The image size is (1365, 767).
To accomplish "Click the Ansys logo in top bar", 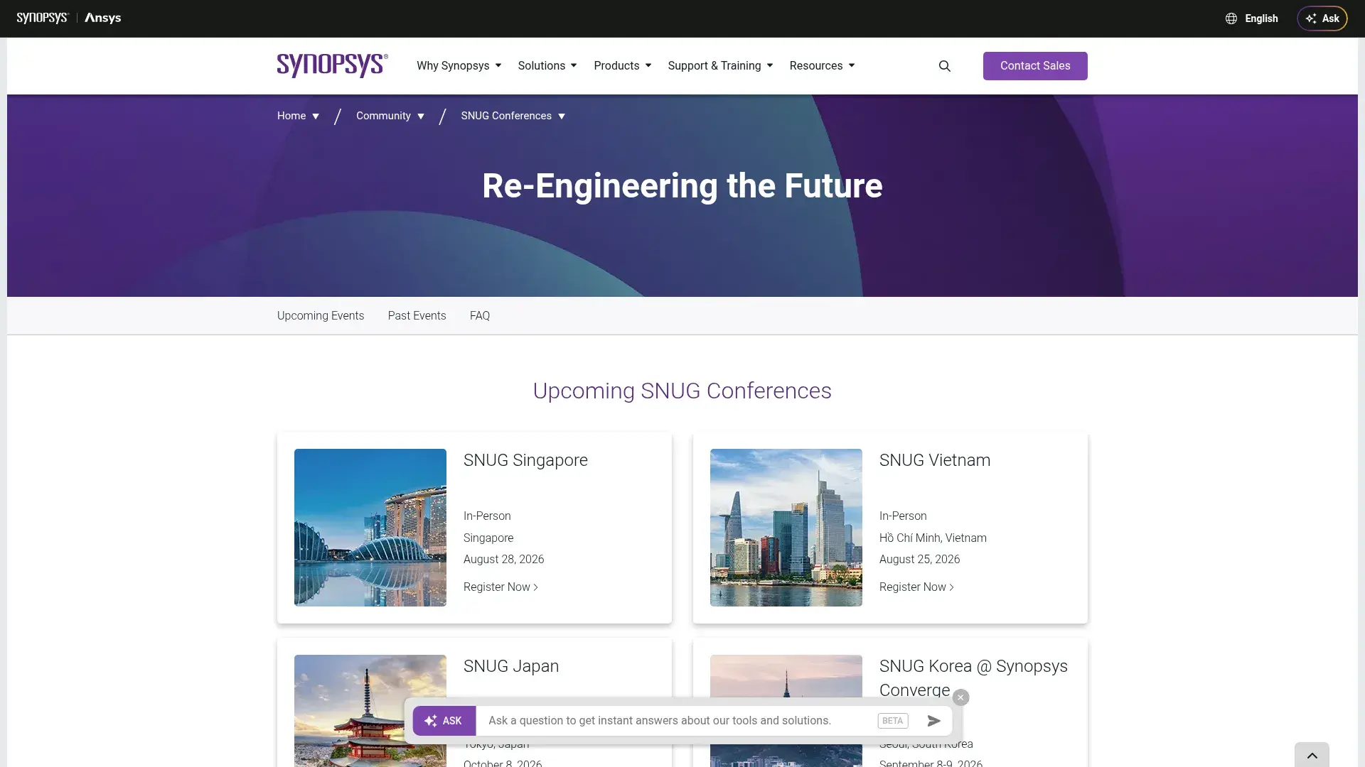I will (x=102, y=18).
